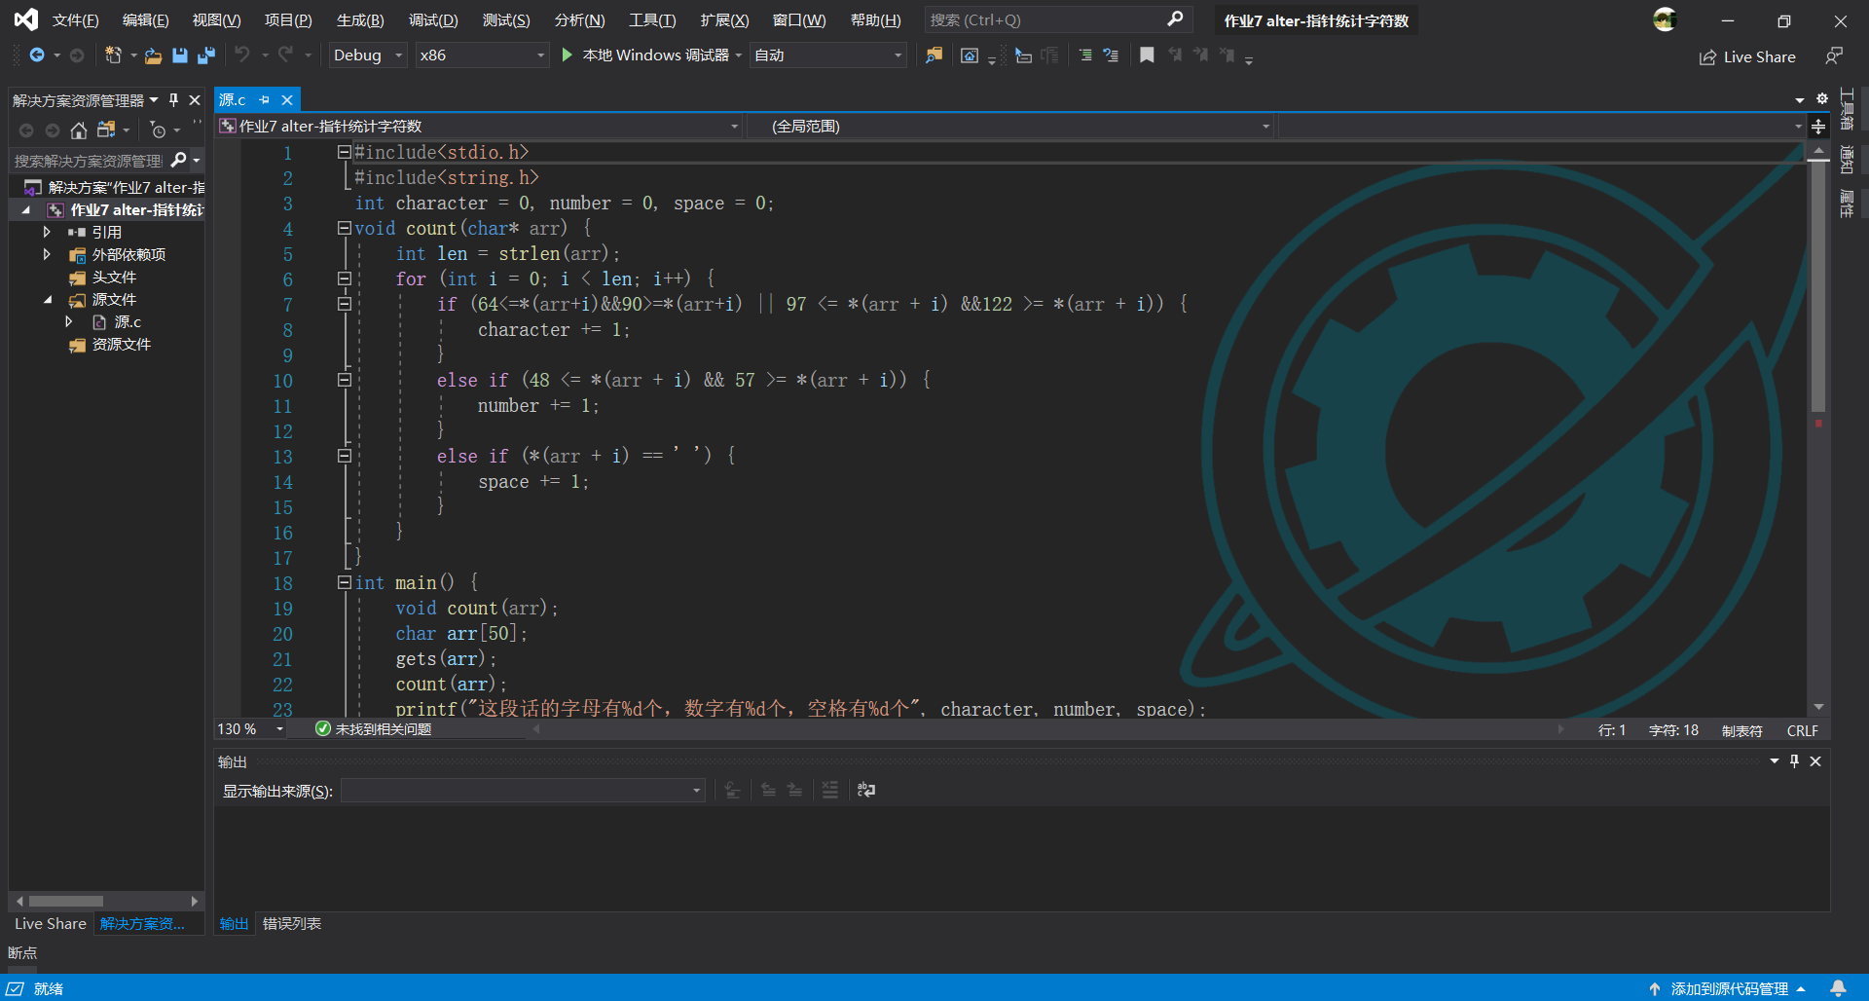Click the Live Share button
The width and height of the screenshot is (1869, 1001).
(x=1747, y=56)
